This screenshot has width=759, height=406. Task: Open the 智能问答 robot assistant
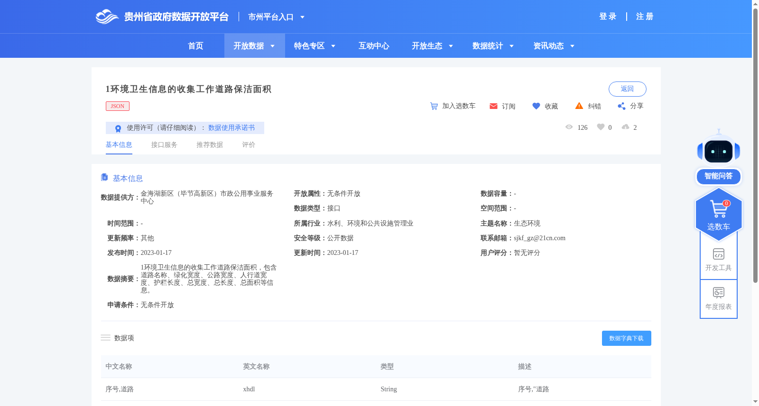[719, 157]
